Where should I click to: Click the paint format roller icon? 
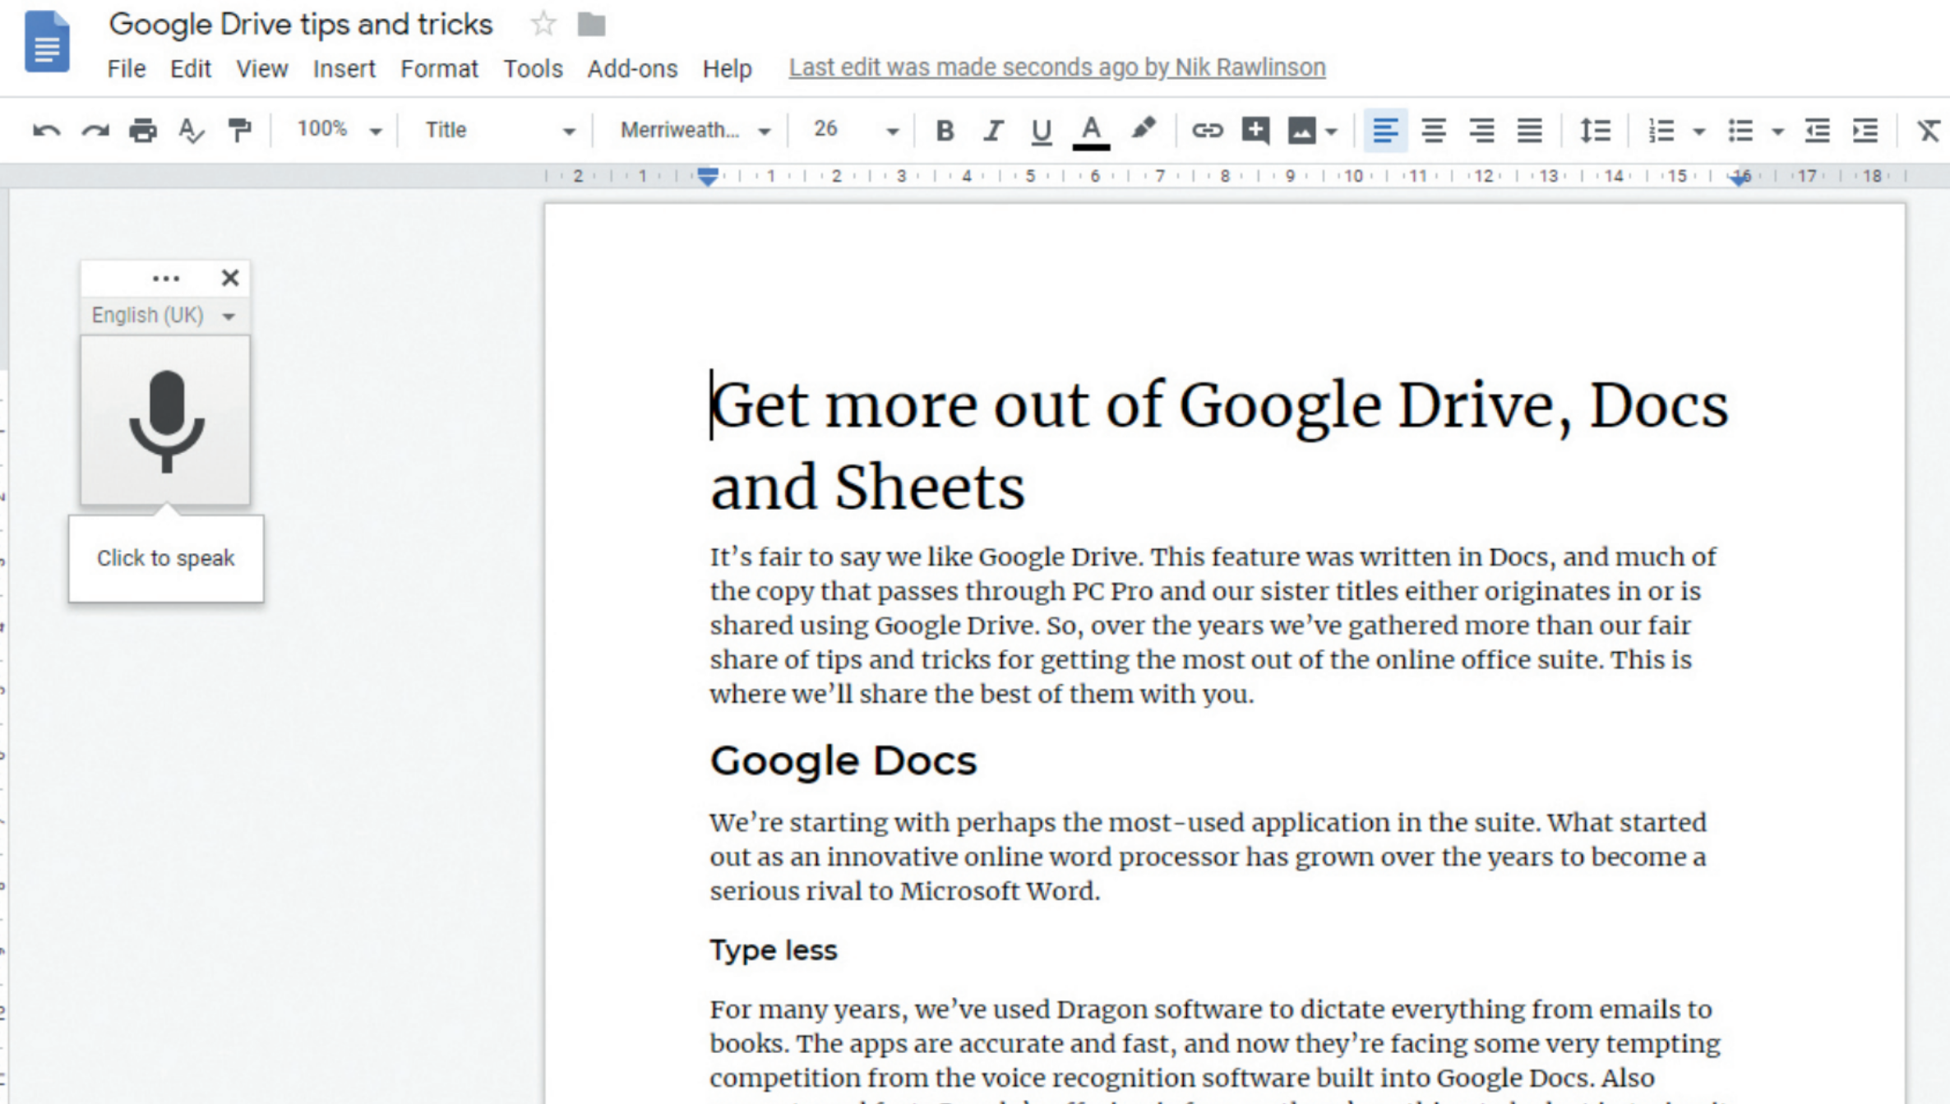[x=239, y=131]
